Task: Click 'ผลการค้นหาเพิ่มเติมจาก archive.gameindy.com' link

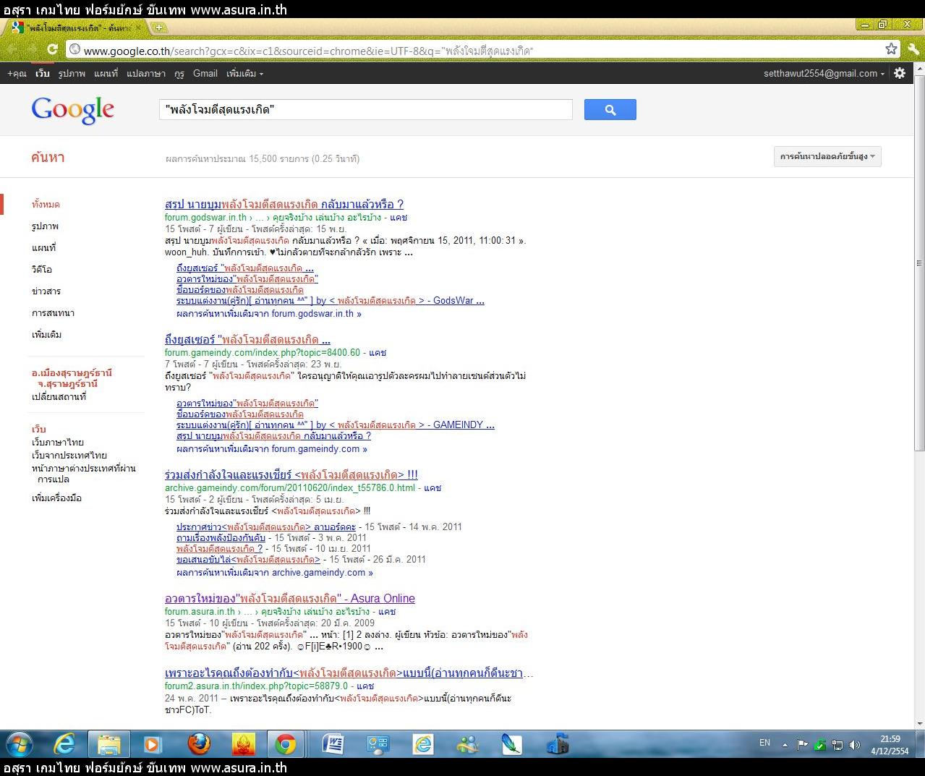Action: click(275, 573)
